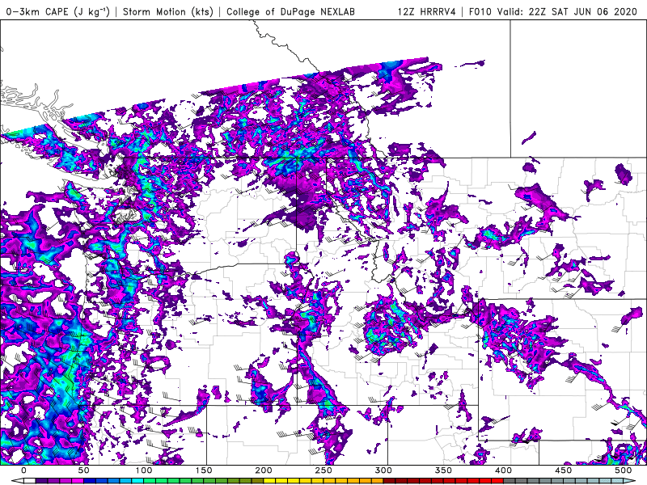647x485 pixels.
Task: Click the '400' tick label on the color bar
Action: (x=503, y=470)
